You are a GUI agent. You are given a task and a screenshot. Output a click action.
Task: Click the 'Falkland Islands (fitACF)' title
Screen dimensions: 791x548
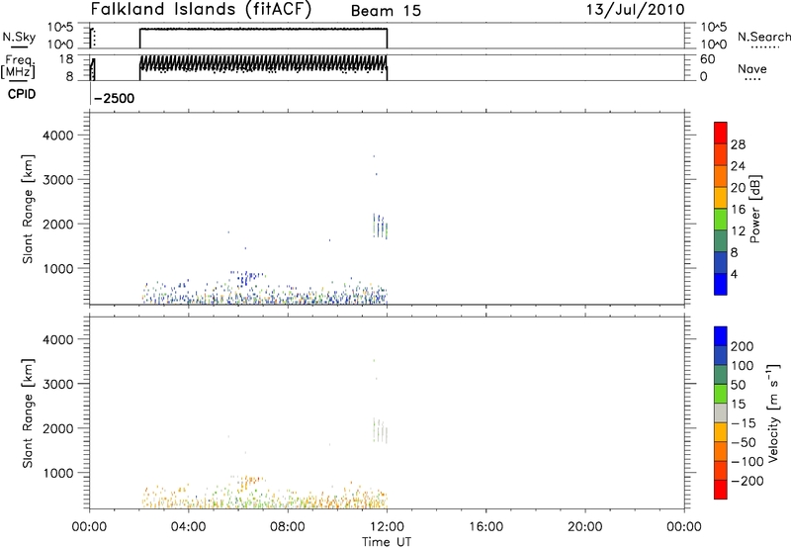point(201,10)
